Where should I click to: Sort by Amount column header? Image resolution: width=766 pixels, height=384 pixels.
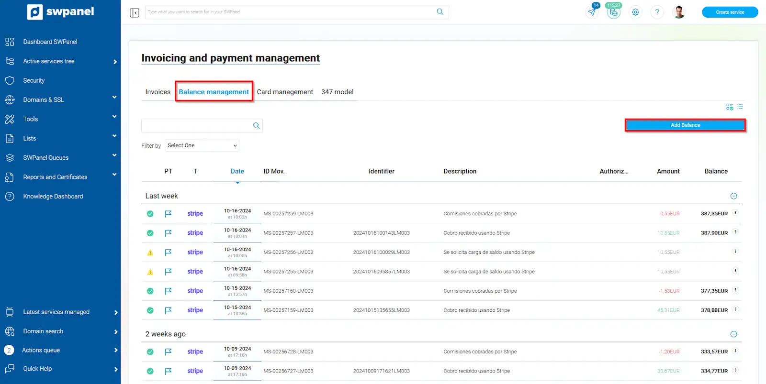click(668, 171)
